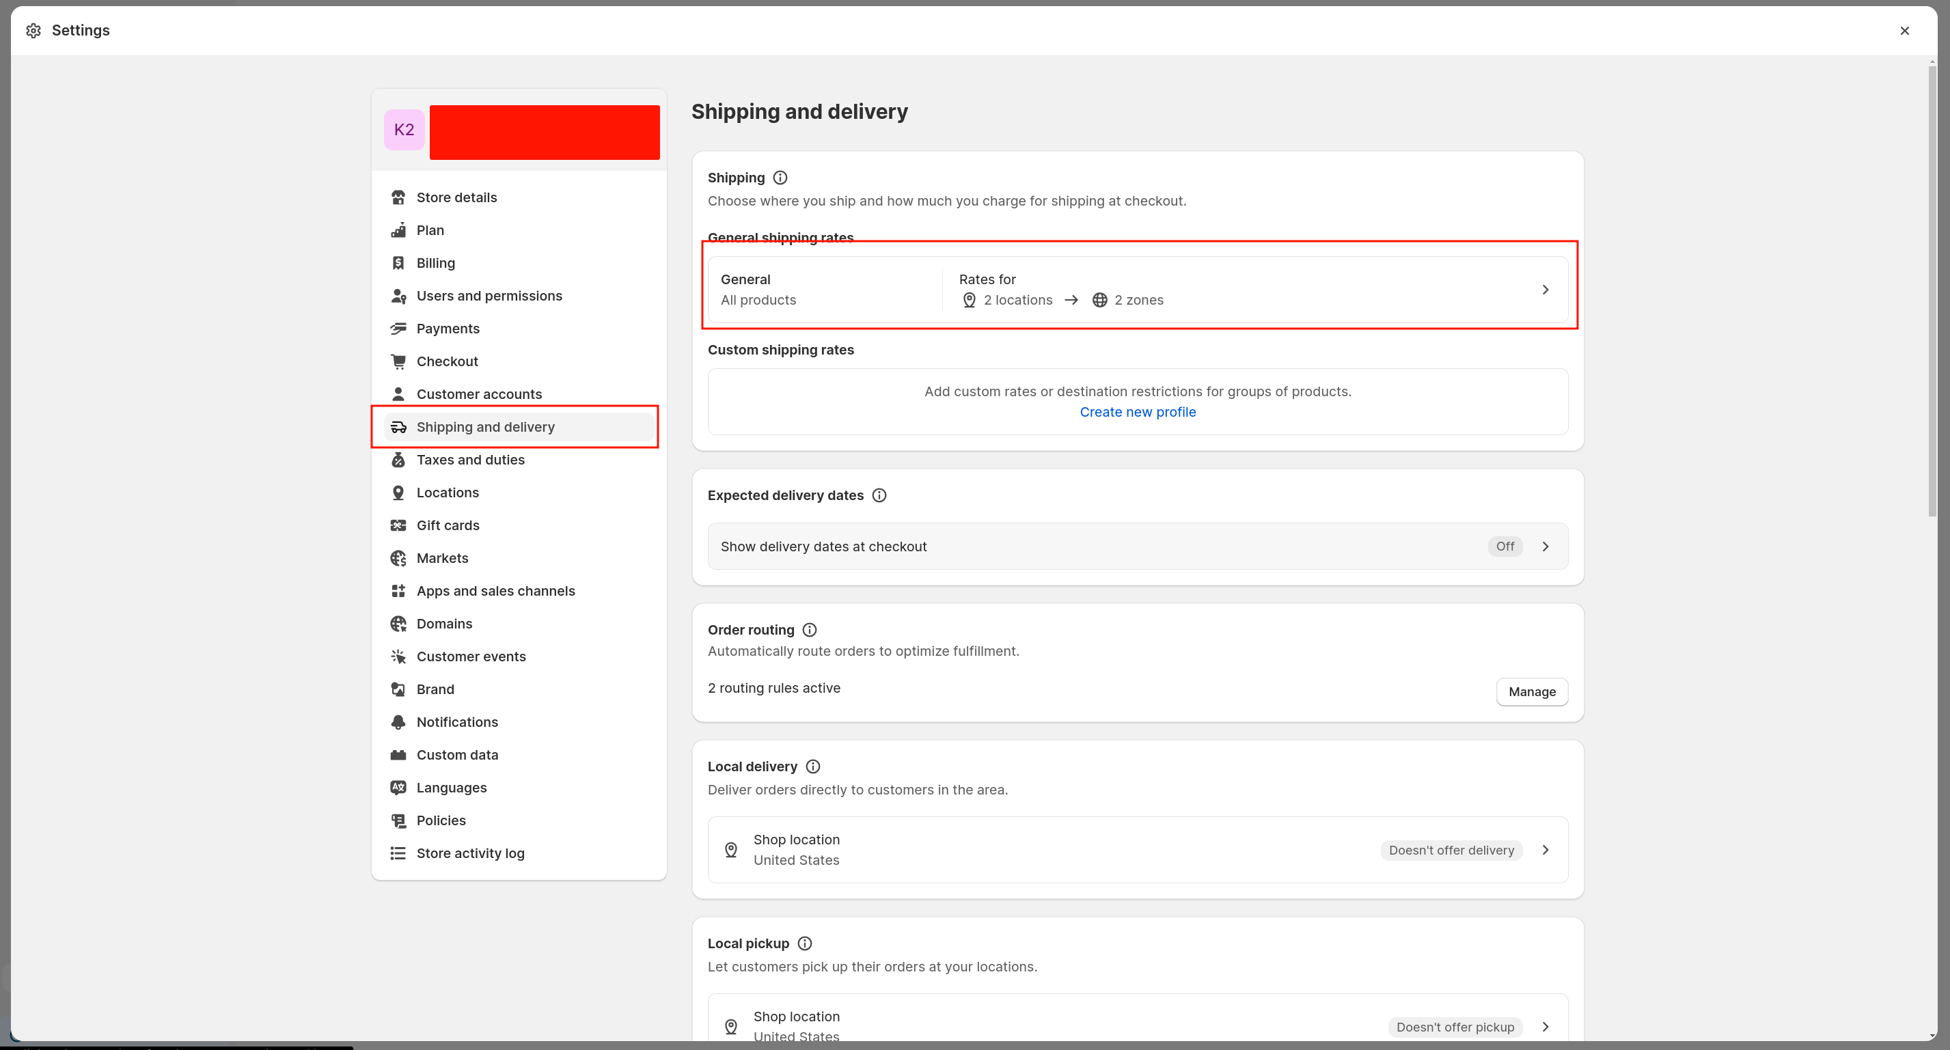Click the Markets globe icon
The height and width of the screenshot is (1050, 1950).
pos(398,558)
